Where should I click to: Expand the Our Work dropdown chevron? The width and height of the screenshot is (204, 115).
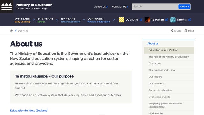click(x=114, y=20)
